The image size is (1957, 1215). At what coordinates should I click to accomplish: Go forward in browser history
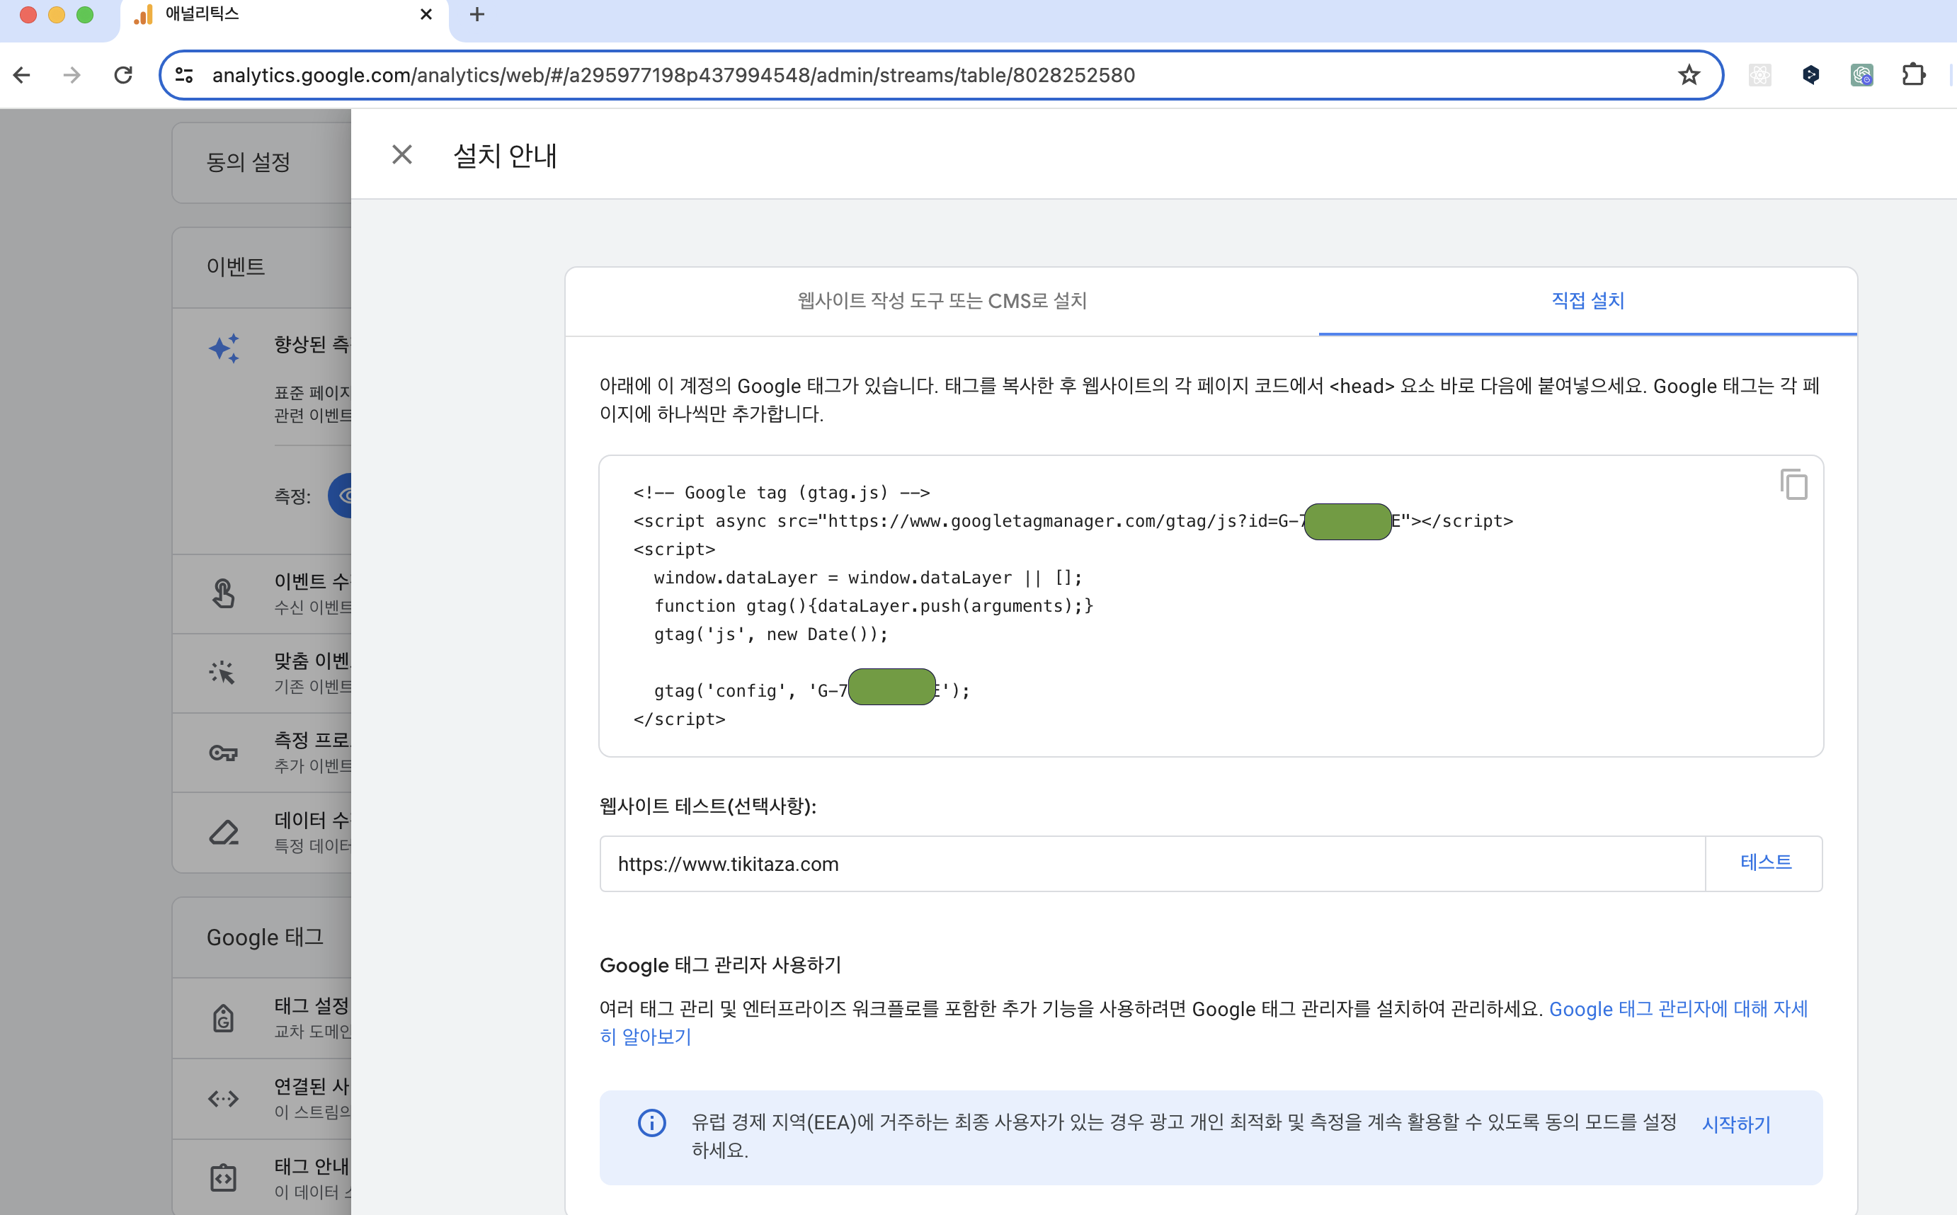click(72, 75)
